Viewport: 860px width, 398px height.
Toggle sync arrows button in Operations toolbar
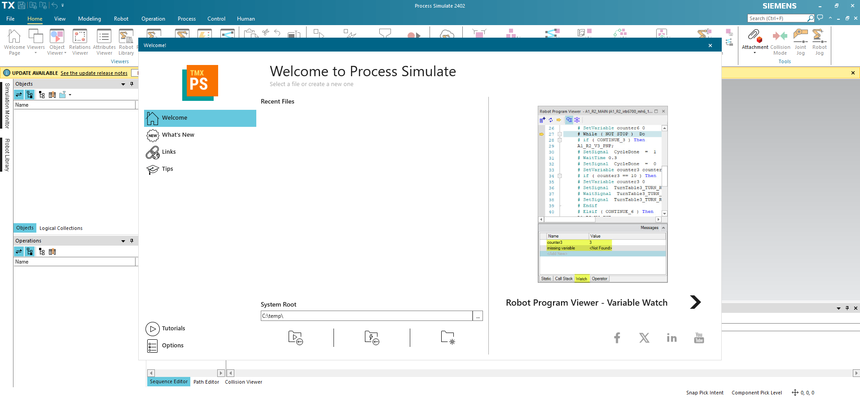19,251
